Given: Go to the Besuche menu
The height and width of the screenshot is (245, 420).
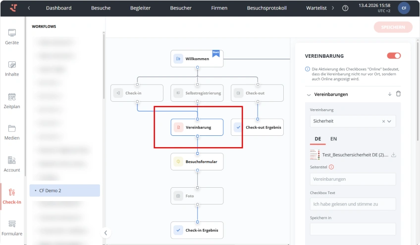Looking at the screenshot, I should tap(101, 8).
